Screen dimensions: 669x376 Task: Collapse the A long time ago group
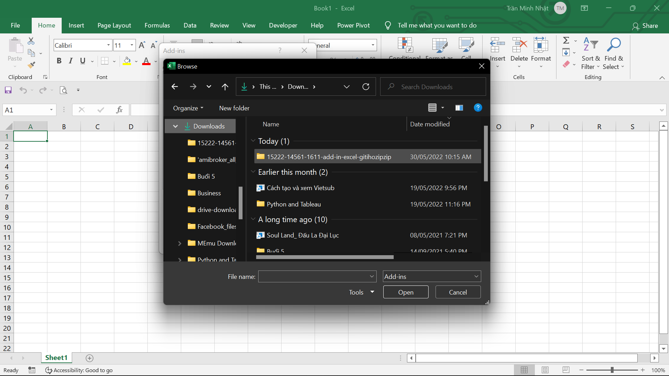[253, 219]
